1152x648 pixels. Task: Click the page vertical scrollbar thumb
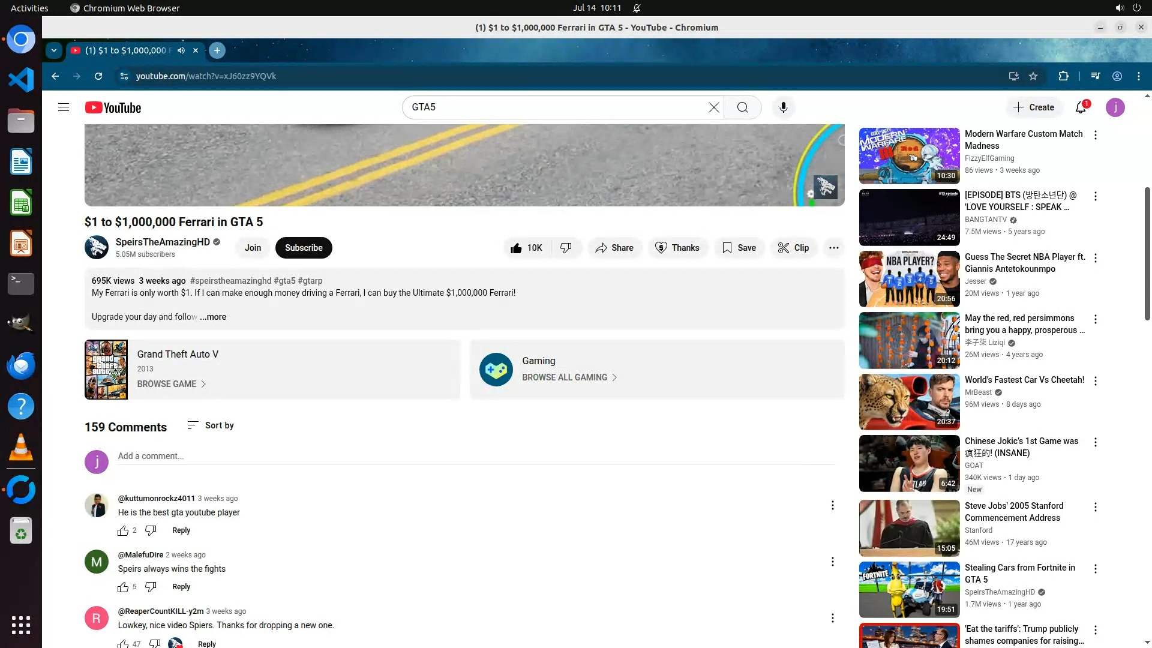pyautogui.click(x=1147, y=252)
